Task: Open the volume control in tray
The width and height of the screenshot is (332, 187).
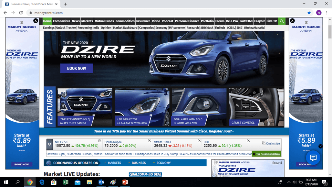Action: (295, 182)
